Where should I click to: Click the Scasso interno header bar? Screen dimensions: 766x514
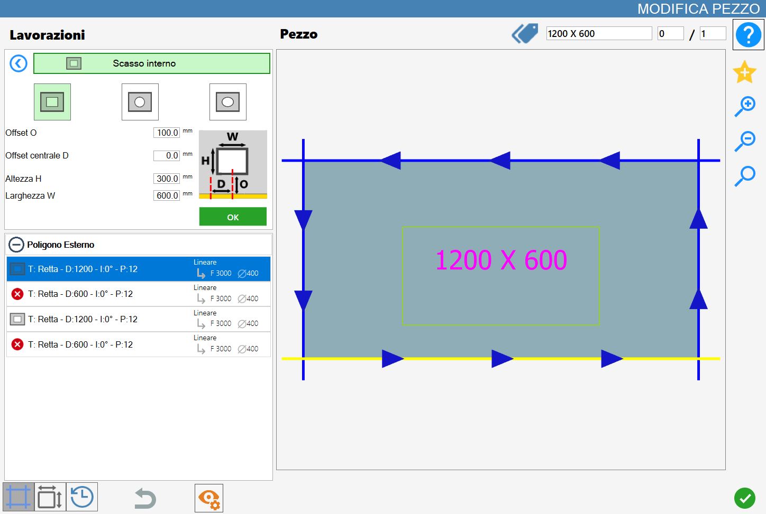[152, 63]
